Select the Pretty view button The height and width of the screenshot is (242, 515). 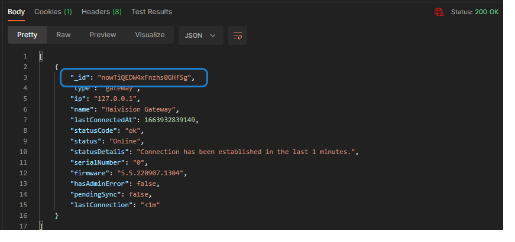pos(27,35)
